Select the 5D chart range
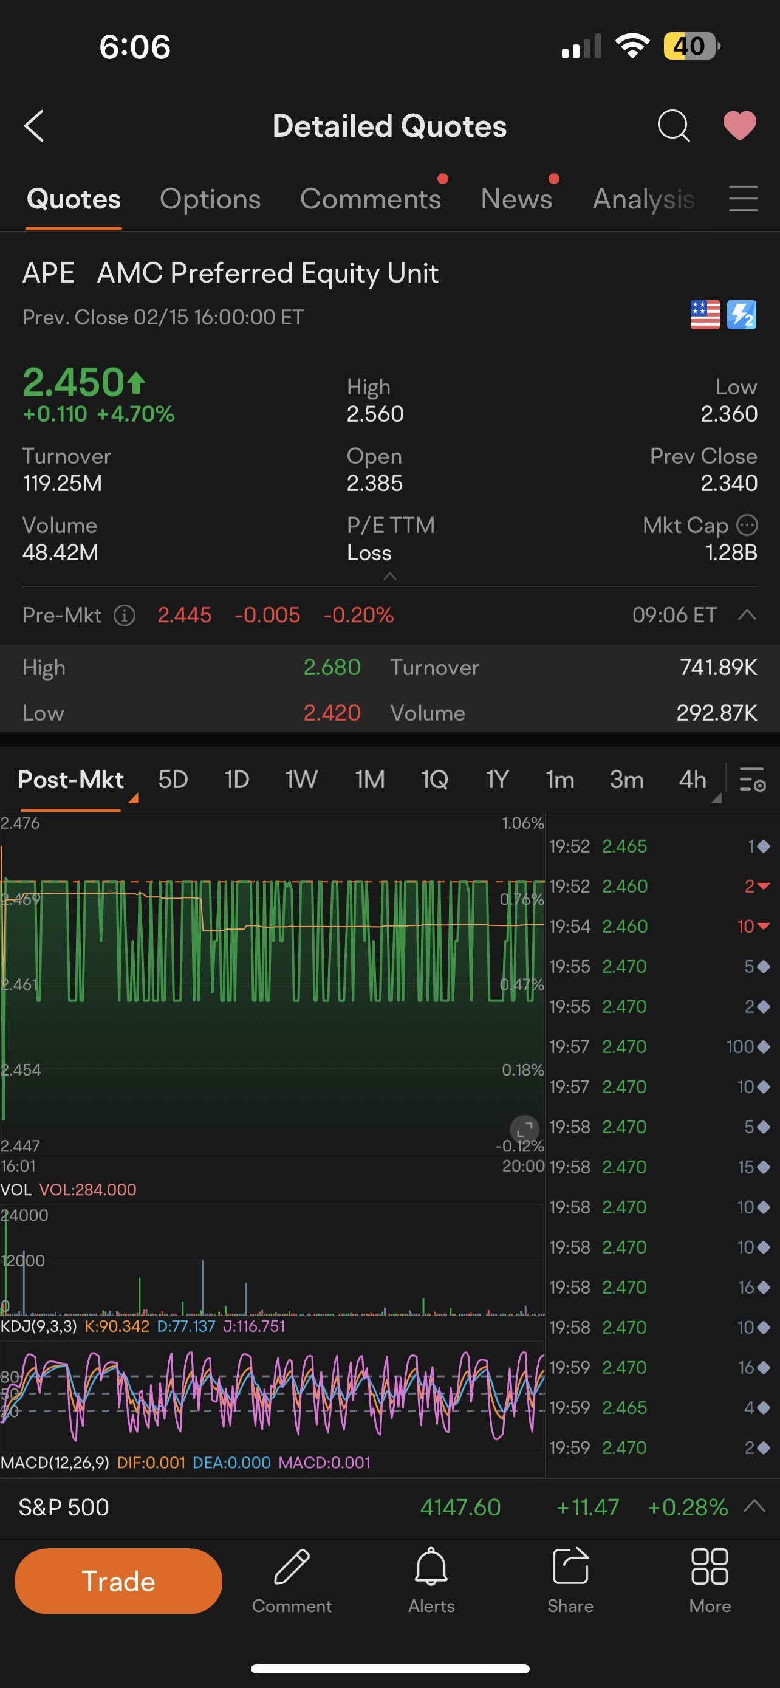The height and width of the screenshot is (1688, 780). (x=173, y=780)
